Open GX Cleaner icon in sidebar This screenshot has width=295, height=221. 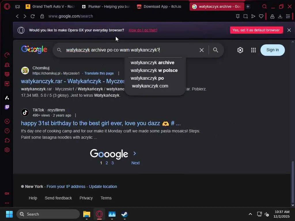tap(7, 65)
